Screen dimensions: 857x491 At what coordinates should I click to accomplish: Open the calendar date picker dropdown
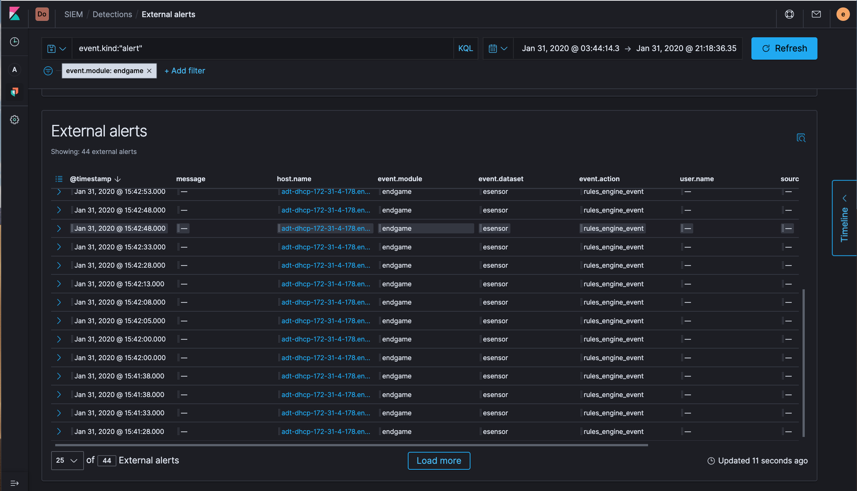[x=498, y=48]
